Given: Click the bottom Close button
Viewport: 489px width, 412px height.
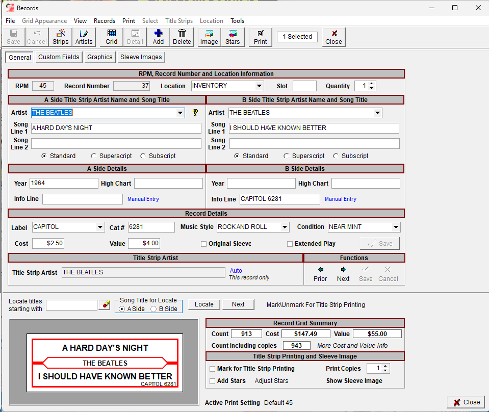Looking at the screenshot, I should tap(466, 402).
